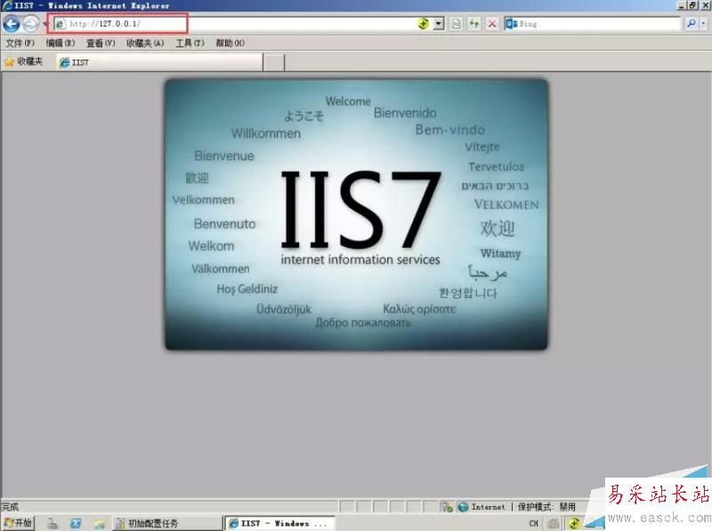The width and height of the screenshot is (712, 531).
Task: Click the CH language indicator in tray
Action: point(533,523)
